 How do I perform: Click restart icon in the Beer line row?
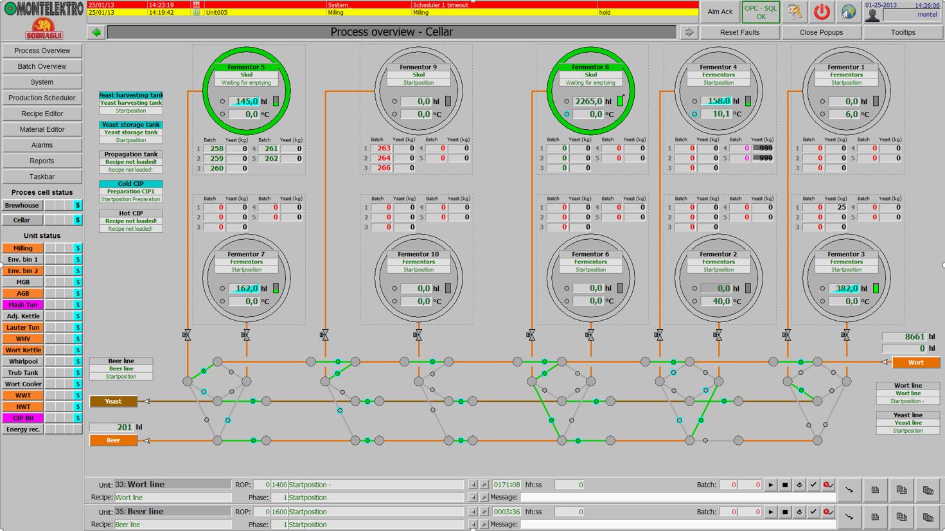tap(799, 512)
